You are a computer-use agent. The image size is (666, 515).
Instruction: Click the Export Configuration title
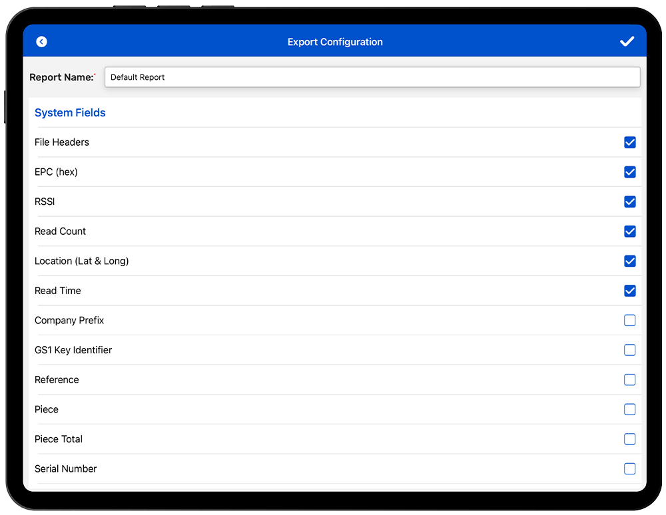pyautogui.click(x=335, y=42)
